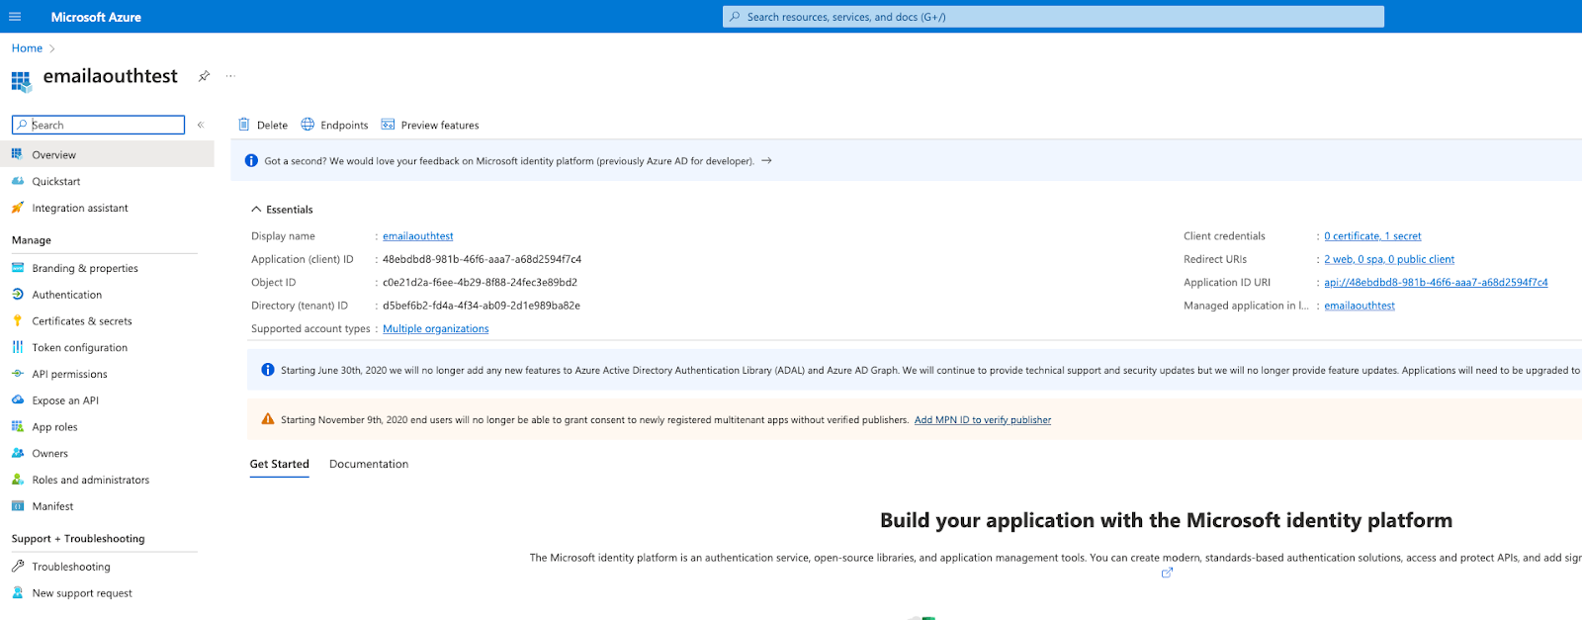The width and height of the screenshot is (1582, 620).
Task: Click the Token configuration bars icon
Action: 17,347
